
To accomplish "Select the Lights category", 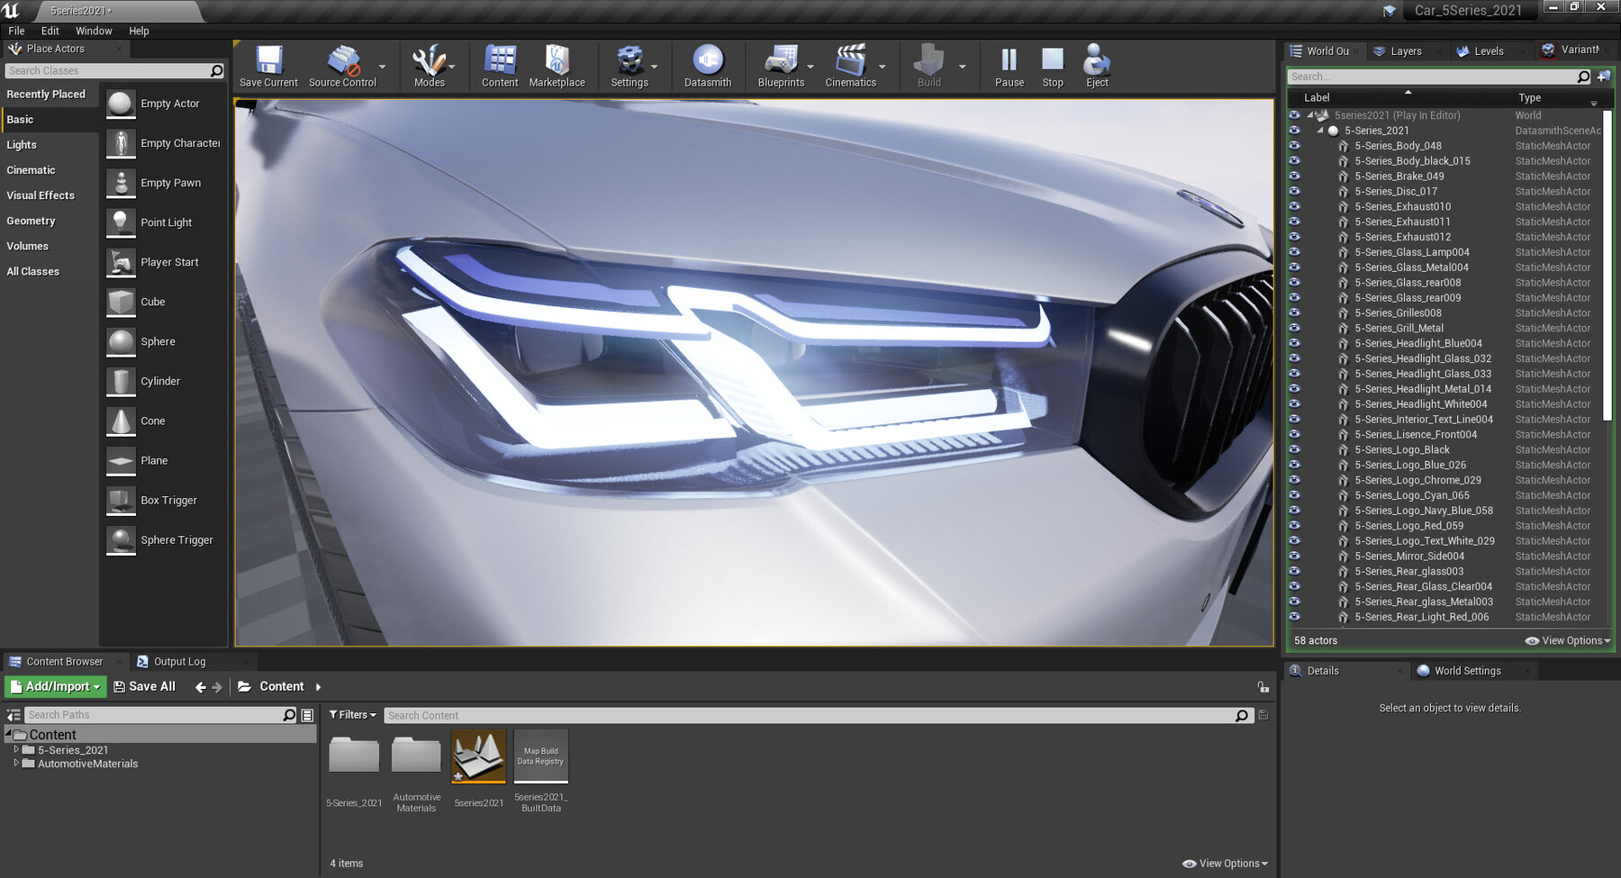I will pyautogui.click(x=22, y=145).
